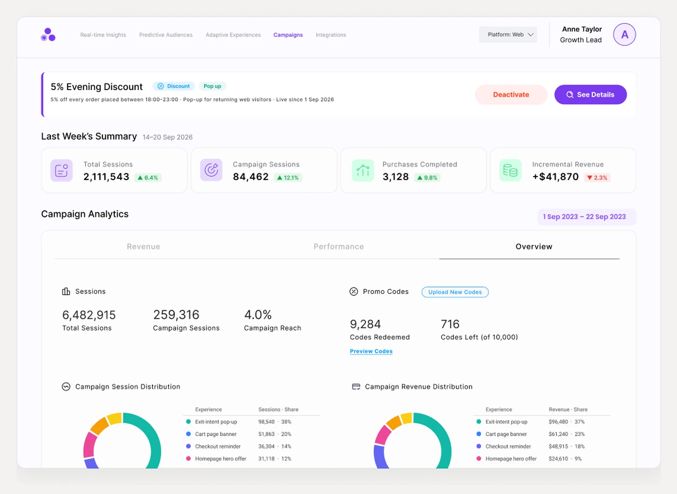677x494 pixels.
Task: Click the 12.1% Campaign Sessions change badge
Action: coord(288,178)
